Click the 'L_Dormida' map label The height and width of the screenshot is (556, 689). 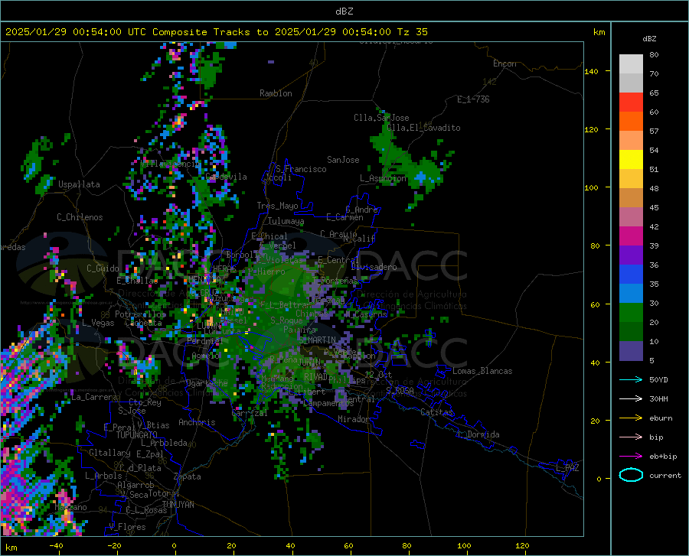478,434
